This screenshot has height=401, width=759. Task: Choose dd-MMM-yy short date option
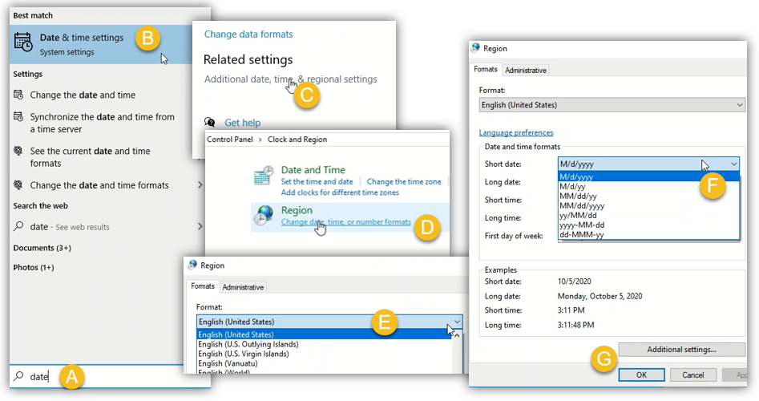[x=648, y=235]
